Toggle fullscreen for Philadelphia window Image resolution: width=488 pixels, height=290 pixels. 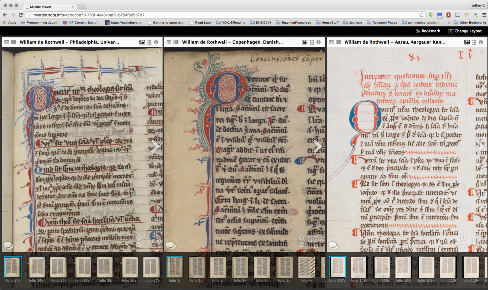click(x=158, y=53)
